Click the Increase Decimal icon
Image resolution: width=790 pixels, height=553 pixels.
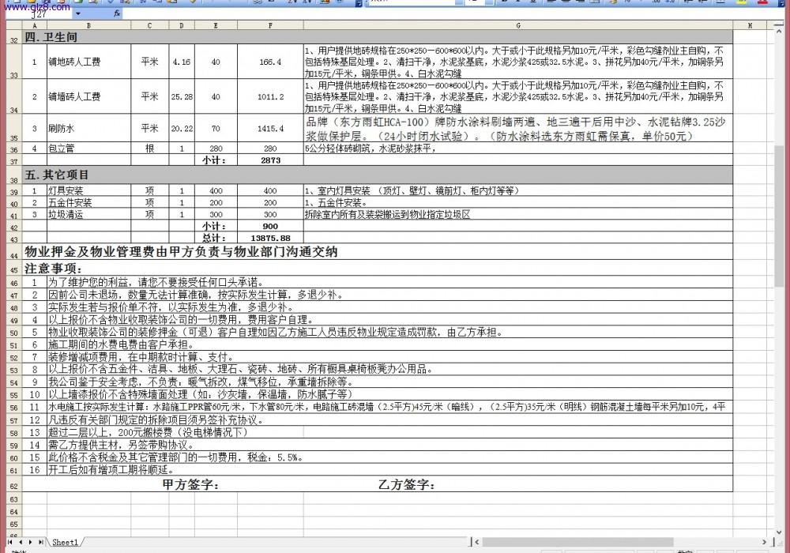tap(656, 2)
